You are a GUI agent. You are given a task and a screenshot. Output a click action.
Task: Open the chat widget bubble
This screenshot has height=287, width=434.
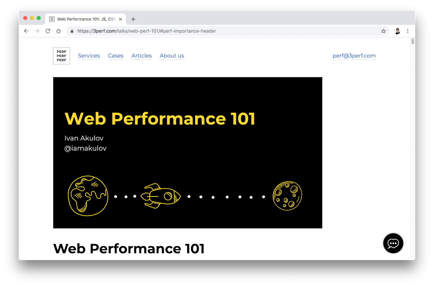(393, 243)
